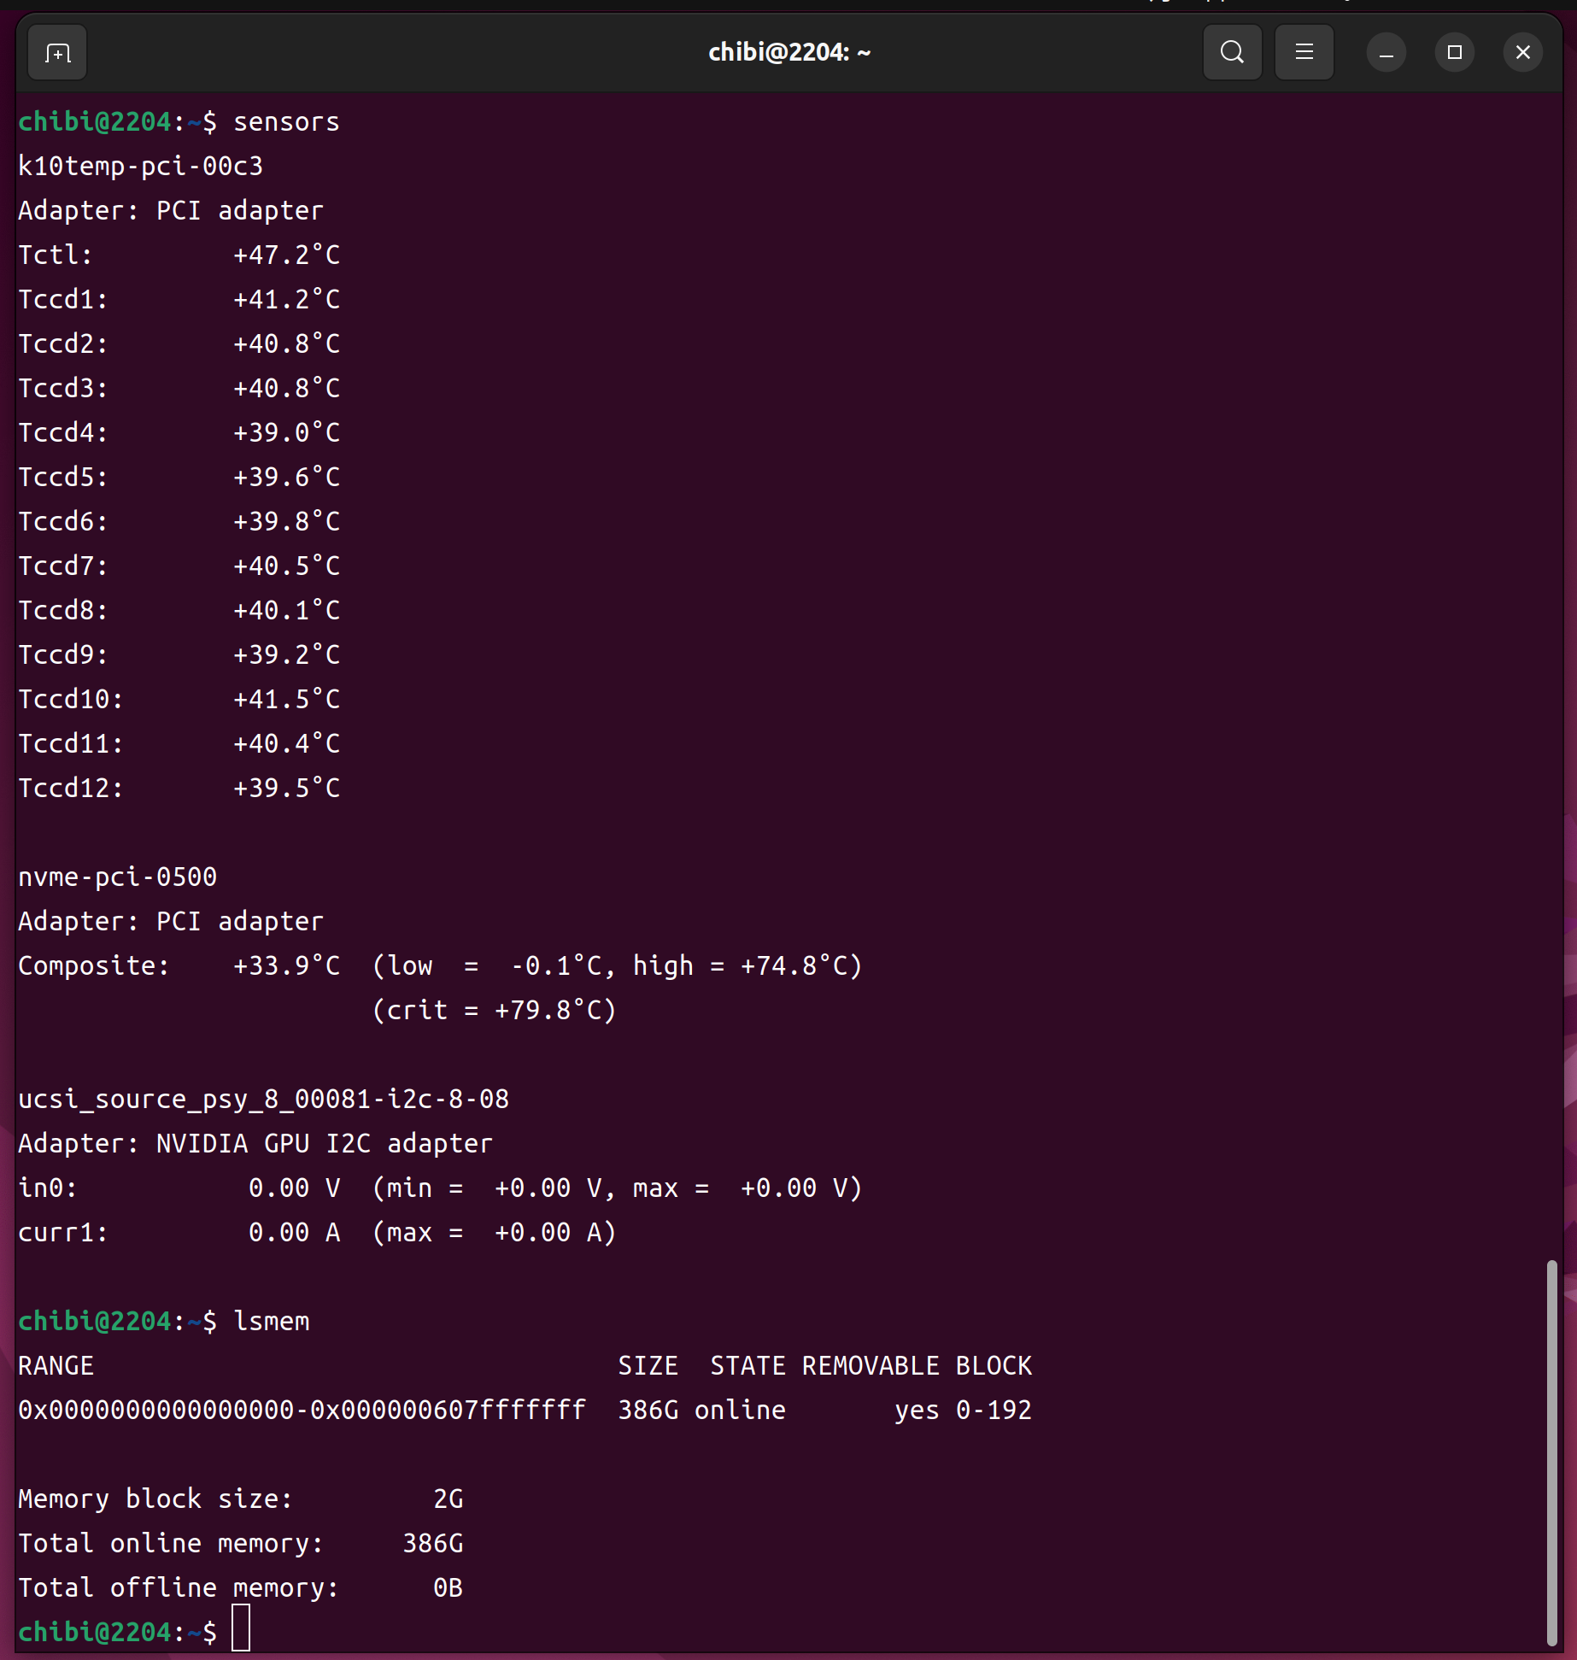Close the terminal window
Viewport: 1577px width, 1660px height.
tap(1522, 53)
